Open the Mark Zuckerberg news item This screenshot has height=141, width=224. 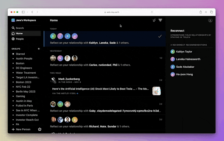[69, 79]
